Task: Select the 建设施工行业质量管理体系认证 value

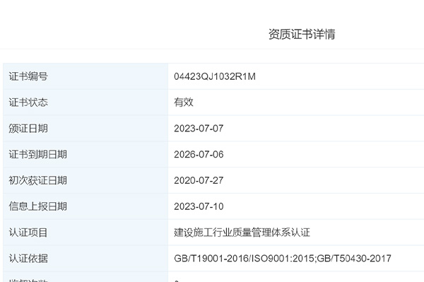Action: coord(242,233)
